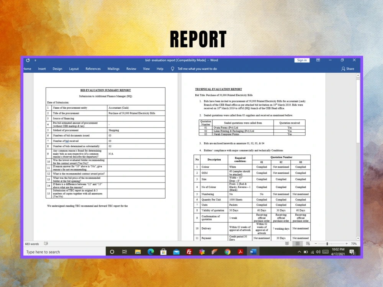Click 'Narah Computer Forms' table cell
The width and height of the screenshot is (383, 287).
pos(243,134)
